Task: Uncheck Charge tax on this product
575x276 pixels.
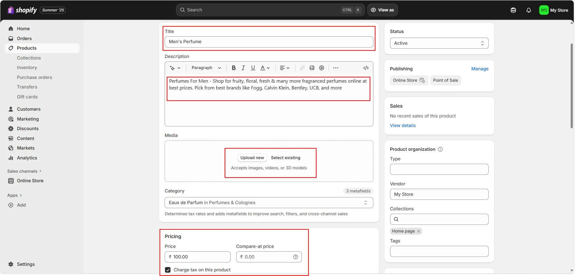Action: coord(168,270)
